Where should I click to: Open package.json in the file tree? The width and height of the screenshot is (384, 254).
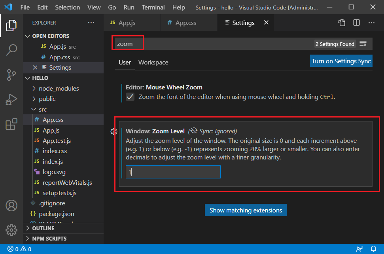point(63,214)
